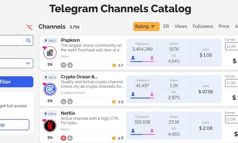The image size is (238, 143).
Task: Click the red percent discount badge on Netflix
Action: coord(63,138)
